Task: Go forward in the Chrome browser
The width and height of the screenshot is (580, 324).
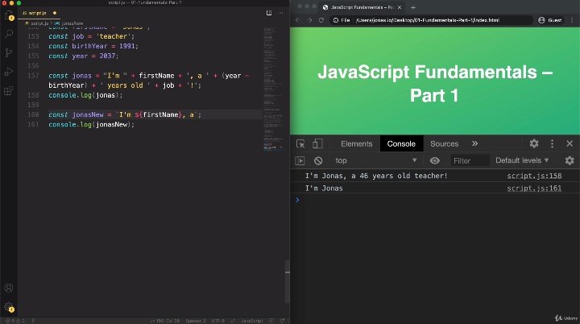Action: point(309,20)
